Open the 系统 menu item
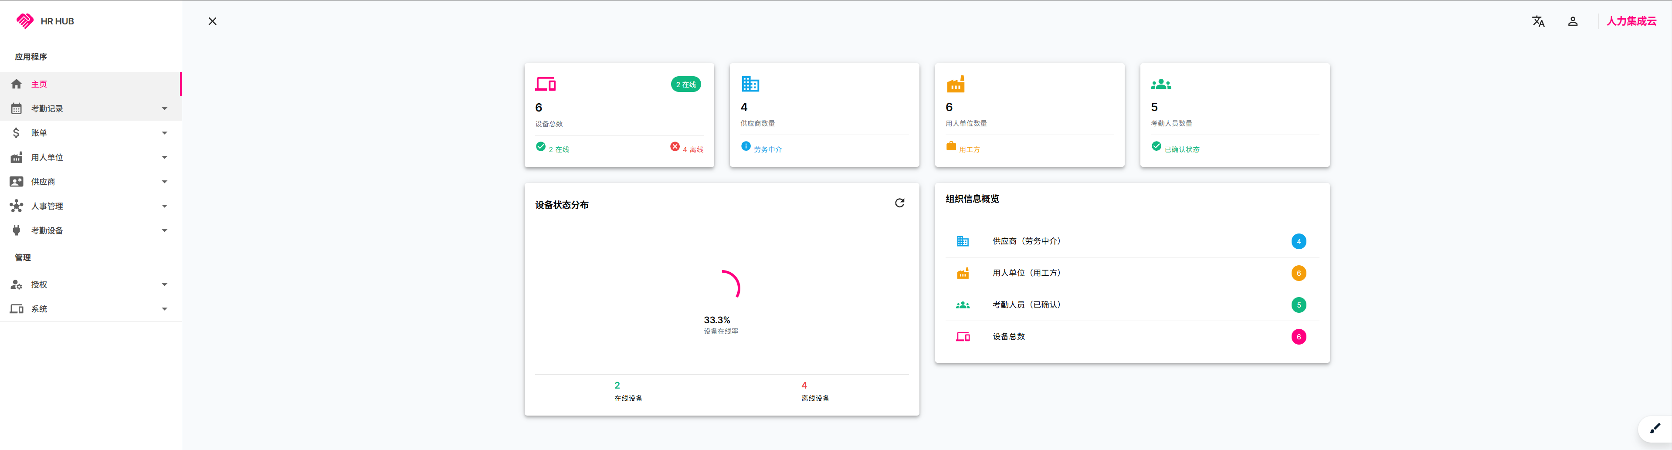This screenshot has height=450, width=1672. (39, 309)
